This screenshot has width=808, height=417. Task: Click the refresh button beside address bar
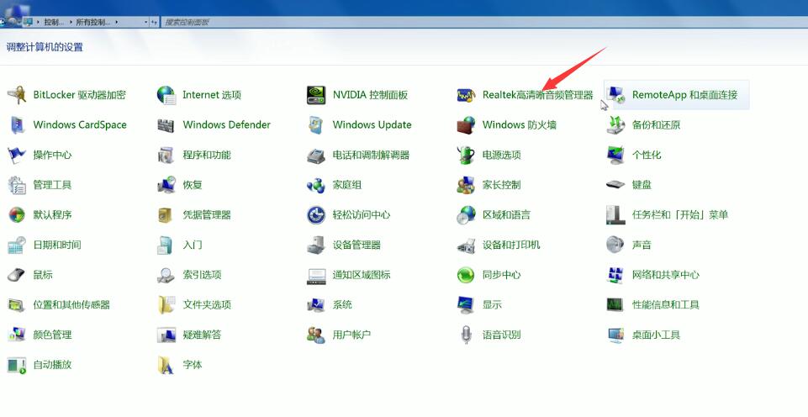(154, 22)
